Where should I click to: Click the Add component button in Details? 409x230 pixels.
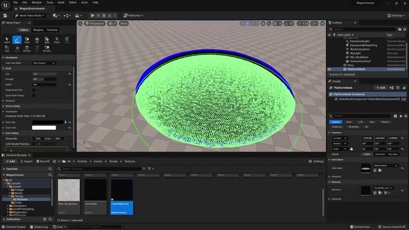[x=380, y=88]
